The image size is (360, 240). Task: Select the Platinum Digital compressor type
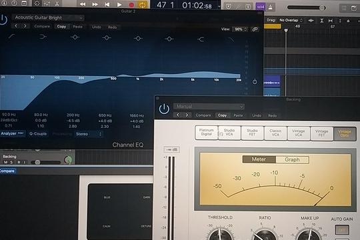point(207,132)
